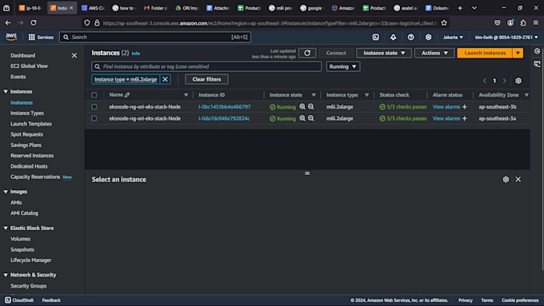Open Volumes under Elastic Block Store
544x306 pixels.
20,239
